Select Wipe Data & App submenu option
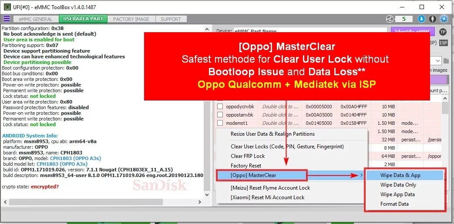Screen dimensions: 454x224 coord(405,175)
